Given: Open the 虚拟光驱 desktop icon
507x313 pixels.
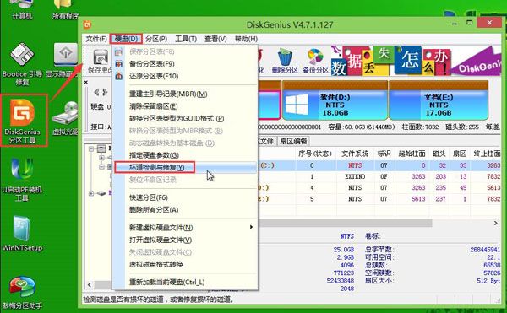Looking at the screenshot, I should click(x=66, y=118).
